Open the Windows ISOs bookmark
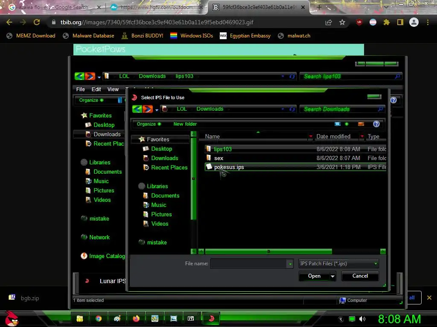 (192, 36)
